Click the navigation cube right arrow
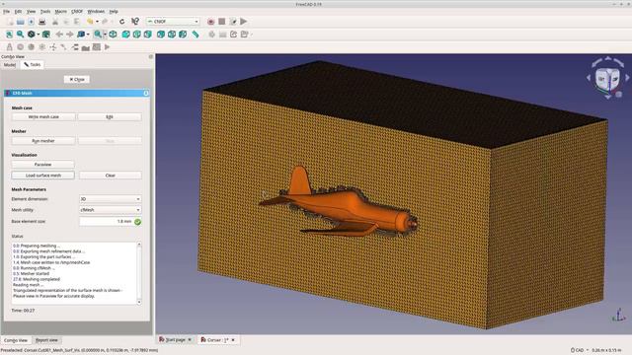 click(x=627, y=77)
